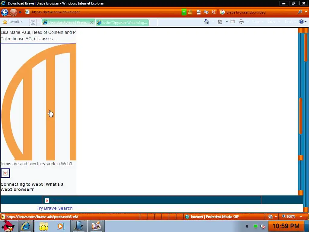Click the Home icon in command bar
Screen dimensions: 309x232
[206, 22]
